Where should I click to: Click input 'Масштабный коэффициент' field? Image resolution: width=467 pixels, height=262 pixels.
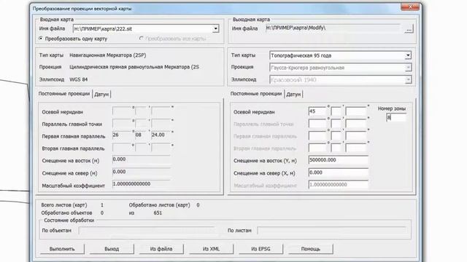[x=141, y=184]
